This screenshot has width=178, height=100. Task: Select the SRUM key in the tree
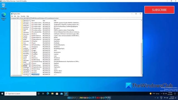point(25,62)
